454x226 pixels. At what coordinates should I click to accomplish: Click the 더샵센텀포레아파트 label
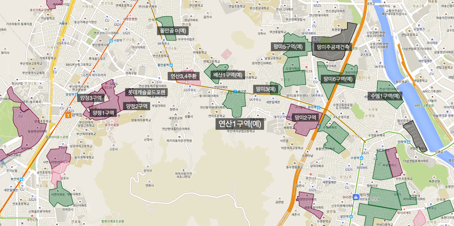coord(416,161)
